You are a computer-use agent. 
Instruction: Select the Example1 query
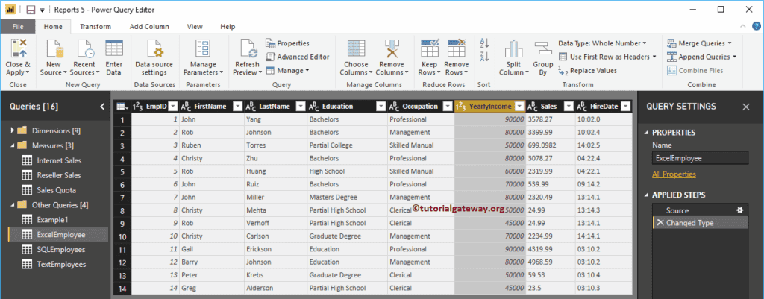pyautogui.click(x=53, y=220)
